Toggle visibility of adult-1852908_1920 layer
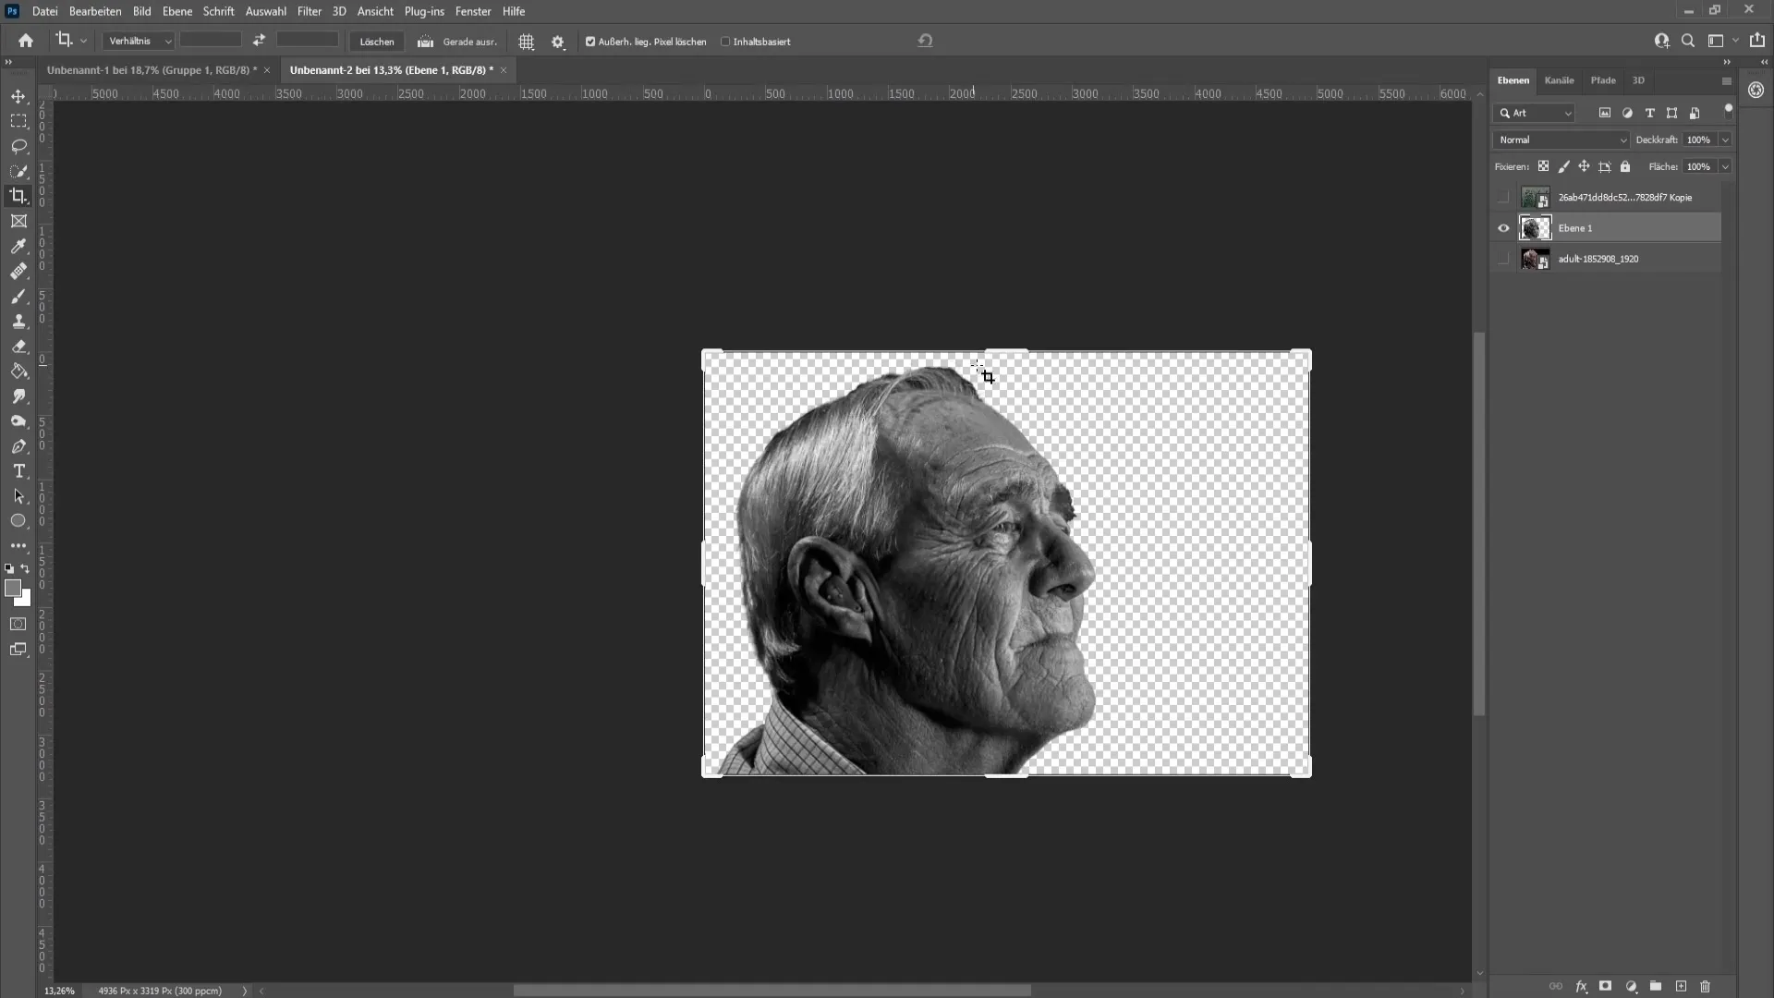 coord(1503,259)
